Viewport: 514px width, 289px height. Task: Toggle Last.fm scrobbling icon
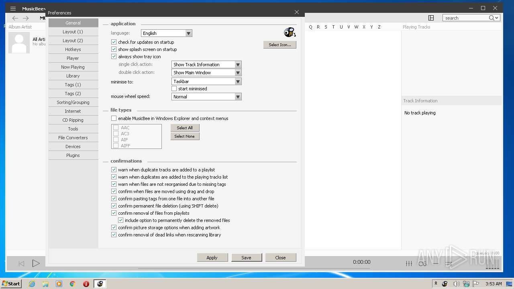point(422,264)
